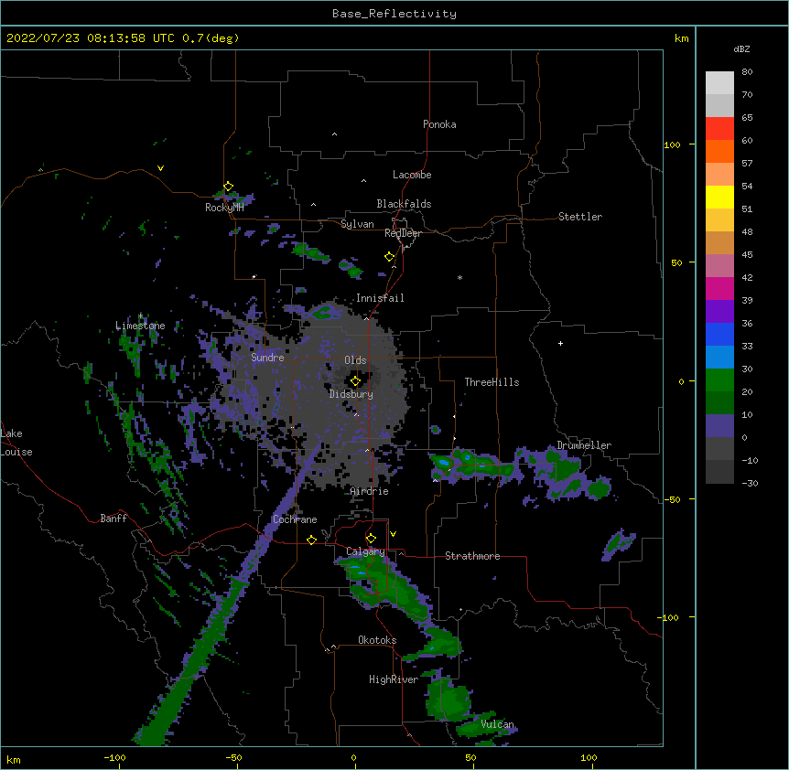Pick the magenta 39-42 dBZ legend swatch
The width and height of the screenshot is (789, 770).
pyautogui.click(x=719, y=288)
